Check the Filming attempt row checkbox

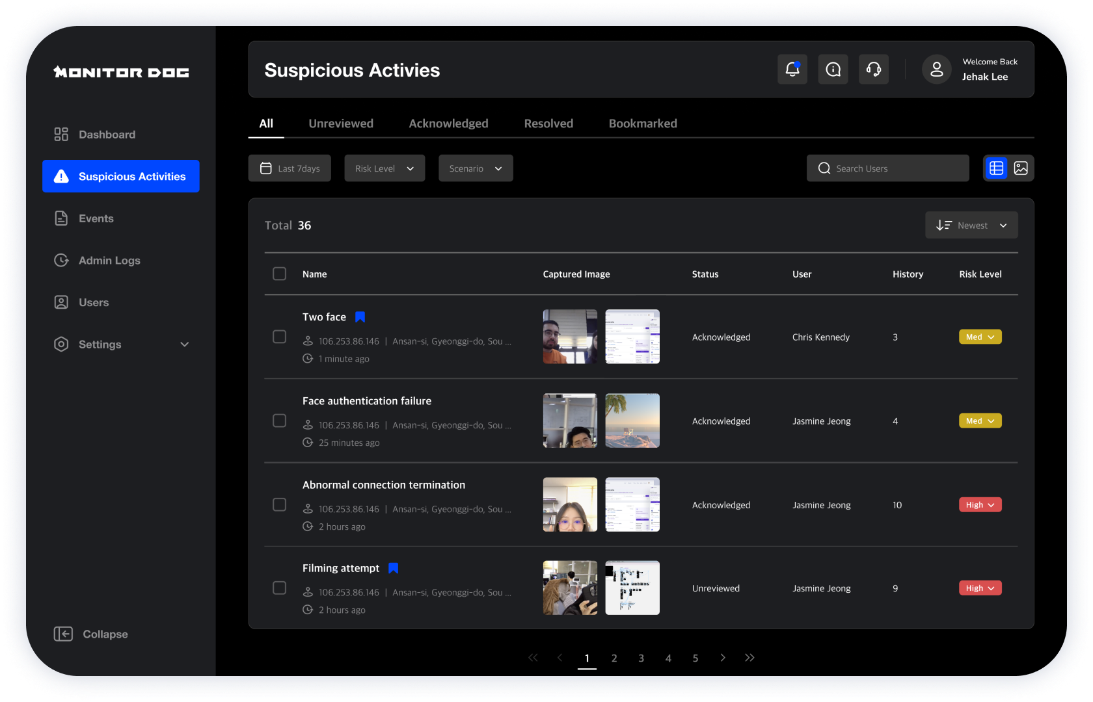(279, 588)
